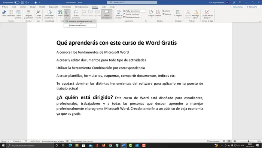Open the Sinónimos thesaurus tool
Viewport: 262px width, 148px height.
tap(11, 13)
